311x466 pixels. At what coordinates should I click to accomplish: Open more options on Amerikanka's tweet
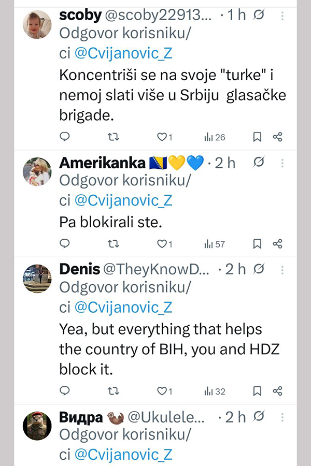(282, 163)
